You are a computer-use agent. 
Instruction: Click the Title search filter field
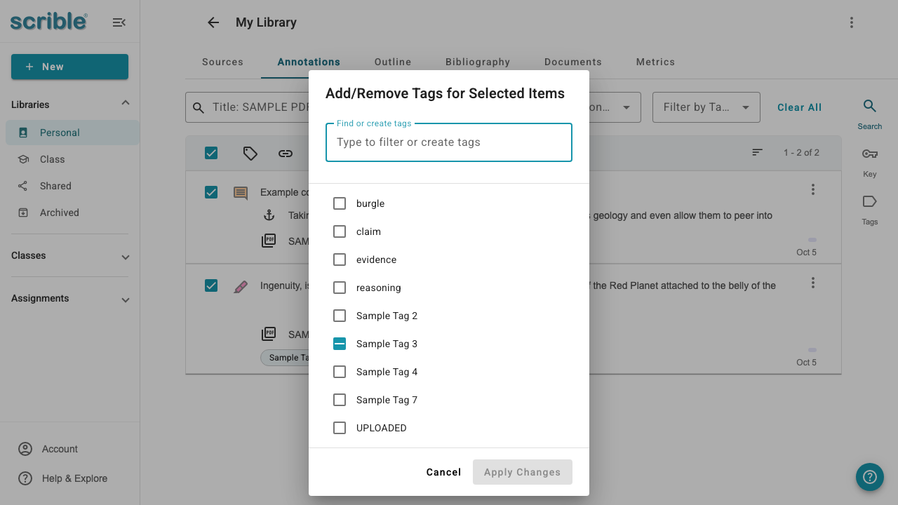tap(247, 107)
